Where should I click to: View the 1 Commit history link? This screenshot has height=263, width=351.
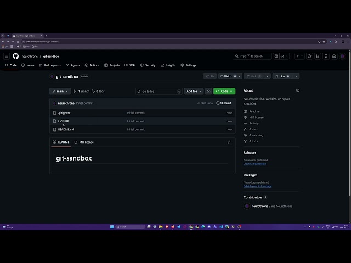[224, 103]
